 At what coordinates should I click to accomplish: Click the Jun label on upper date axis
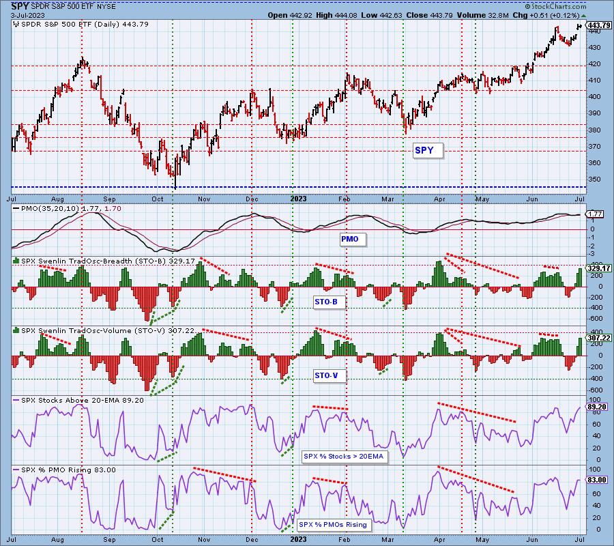pyautogui.click(x=531, y=199)
